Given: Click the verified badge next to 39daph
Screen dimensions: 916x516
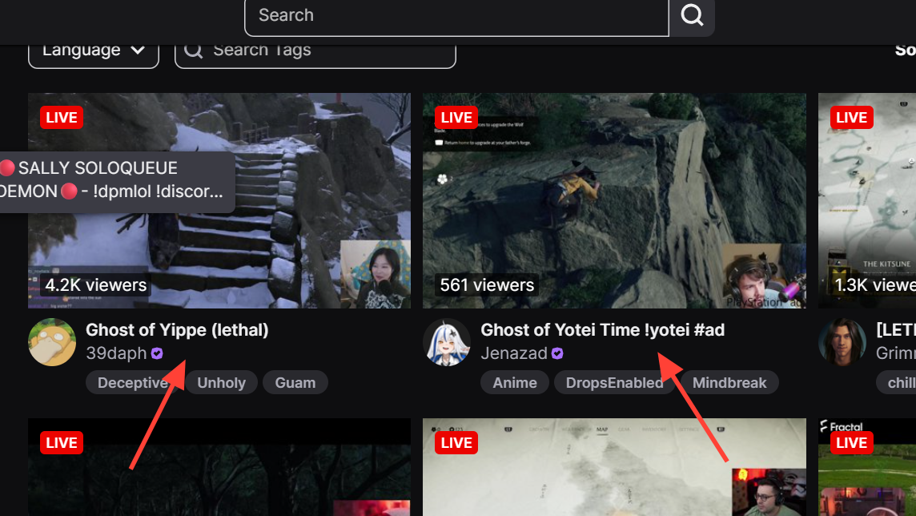Looking at the screenshot, I should point(157,353).
